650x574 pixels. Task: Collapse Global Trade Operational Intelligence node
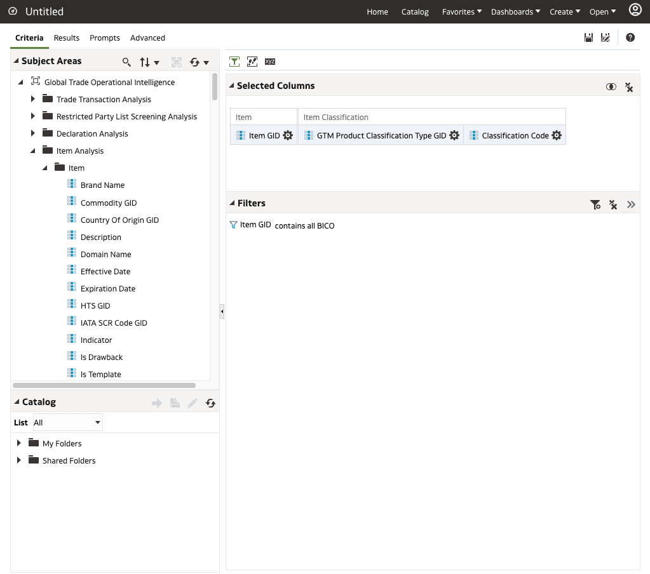coord(20,83)
